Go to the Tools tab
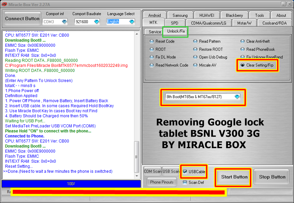 point(259,15)
